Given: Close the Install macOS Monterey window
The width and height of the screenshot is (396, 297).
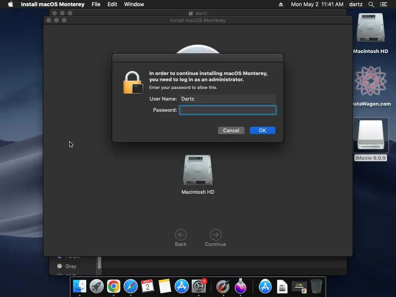Looking at the screenshot, I should click(x=49, y=20).
